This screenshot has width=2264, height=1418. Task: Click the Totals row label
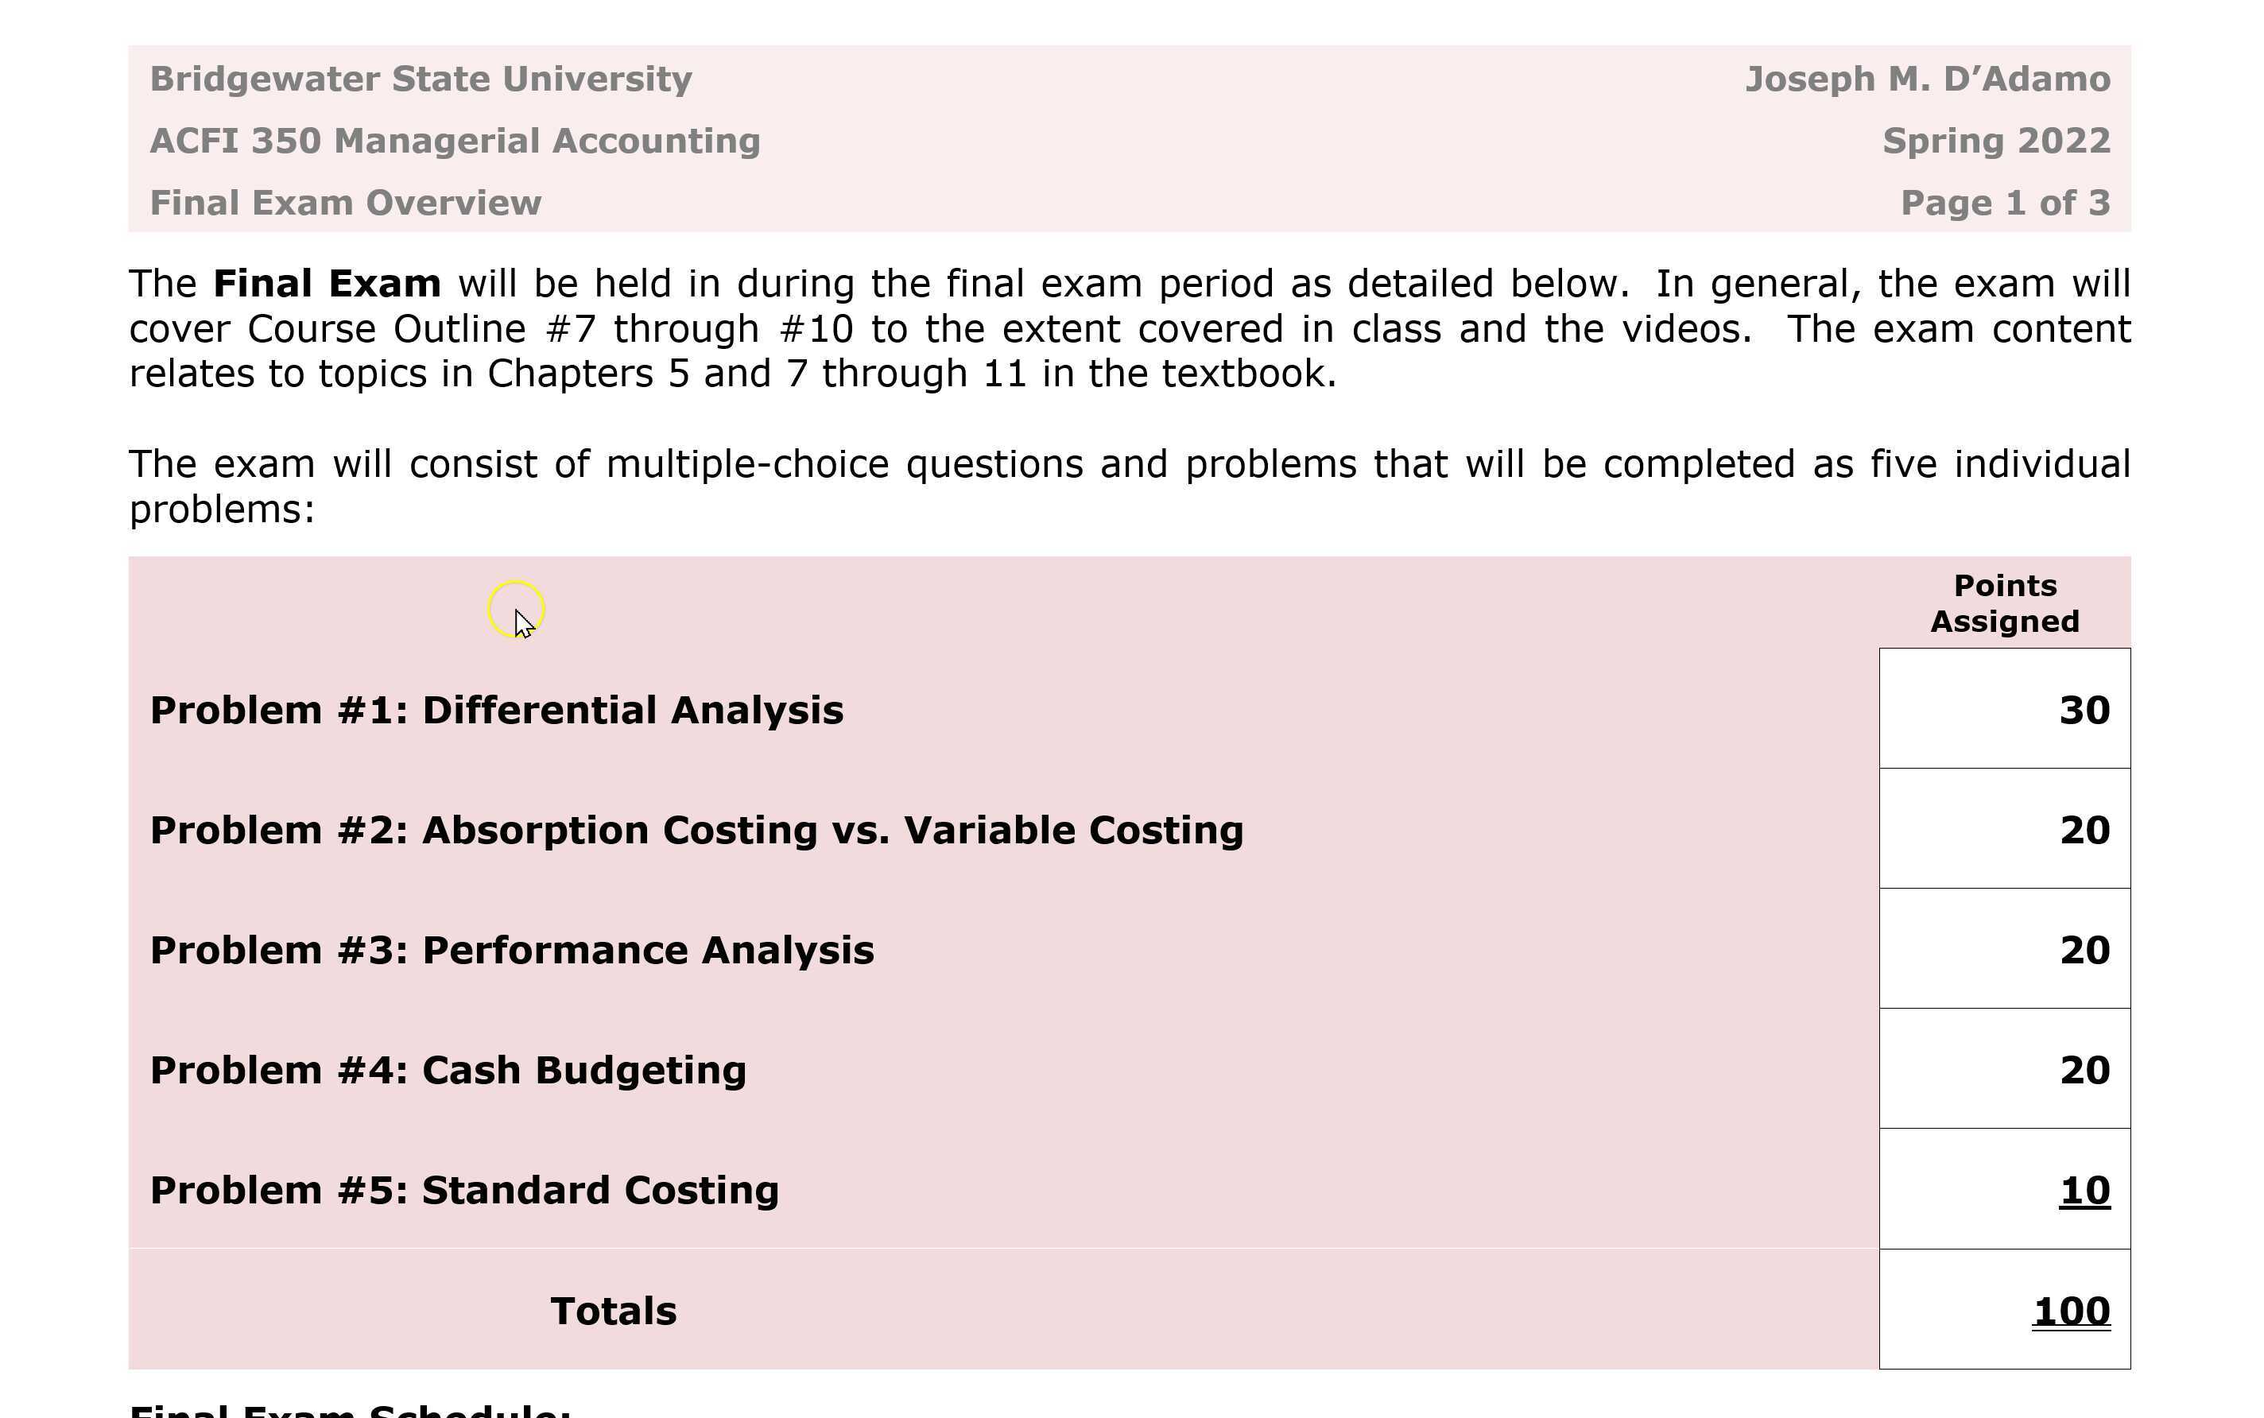614,1311
